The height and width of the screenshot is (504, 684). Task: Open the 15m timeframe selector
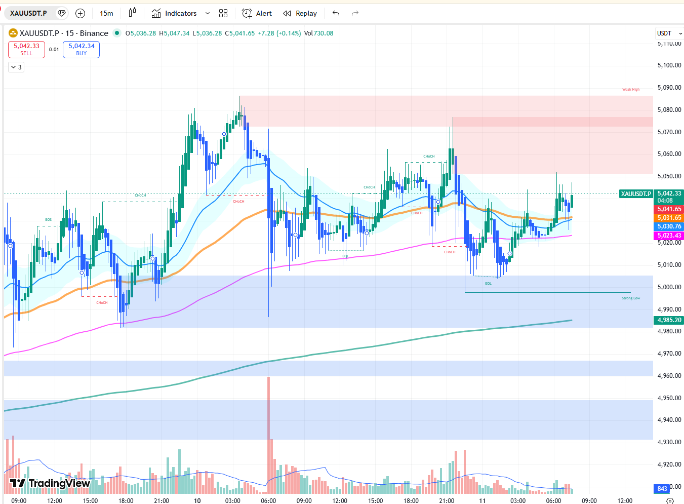(x=106, y=13)
